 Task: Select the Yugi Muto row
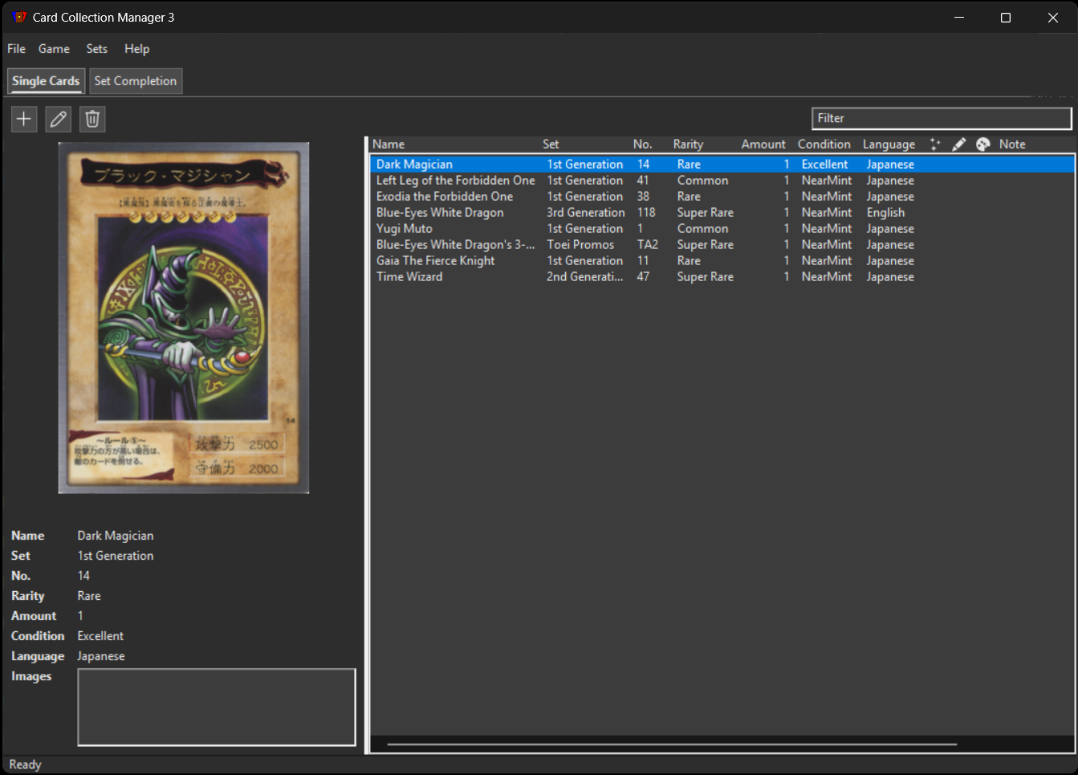click(x=722, y=229)
